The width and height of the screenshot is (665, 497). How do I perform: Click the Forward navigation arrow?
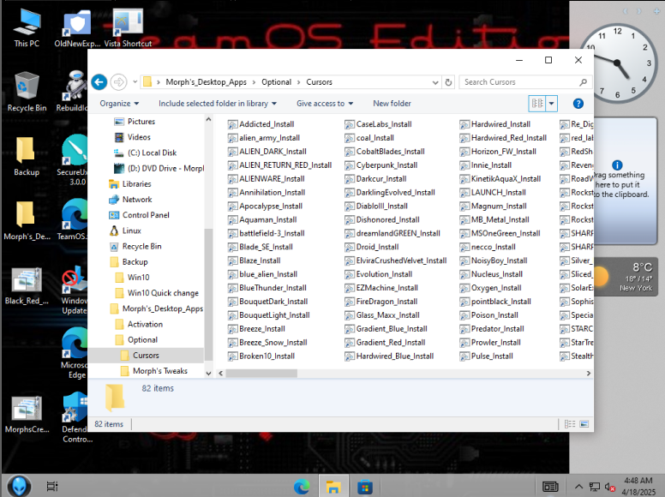click(x=119, y=82)
